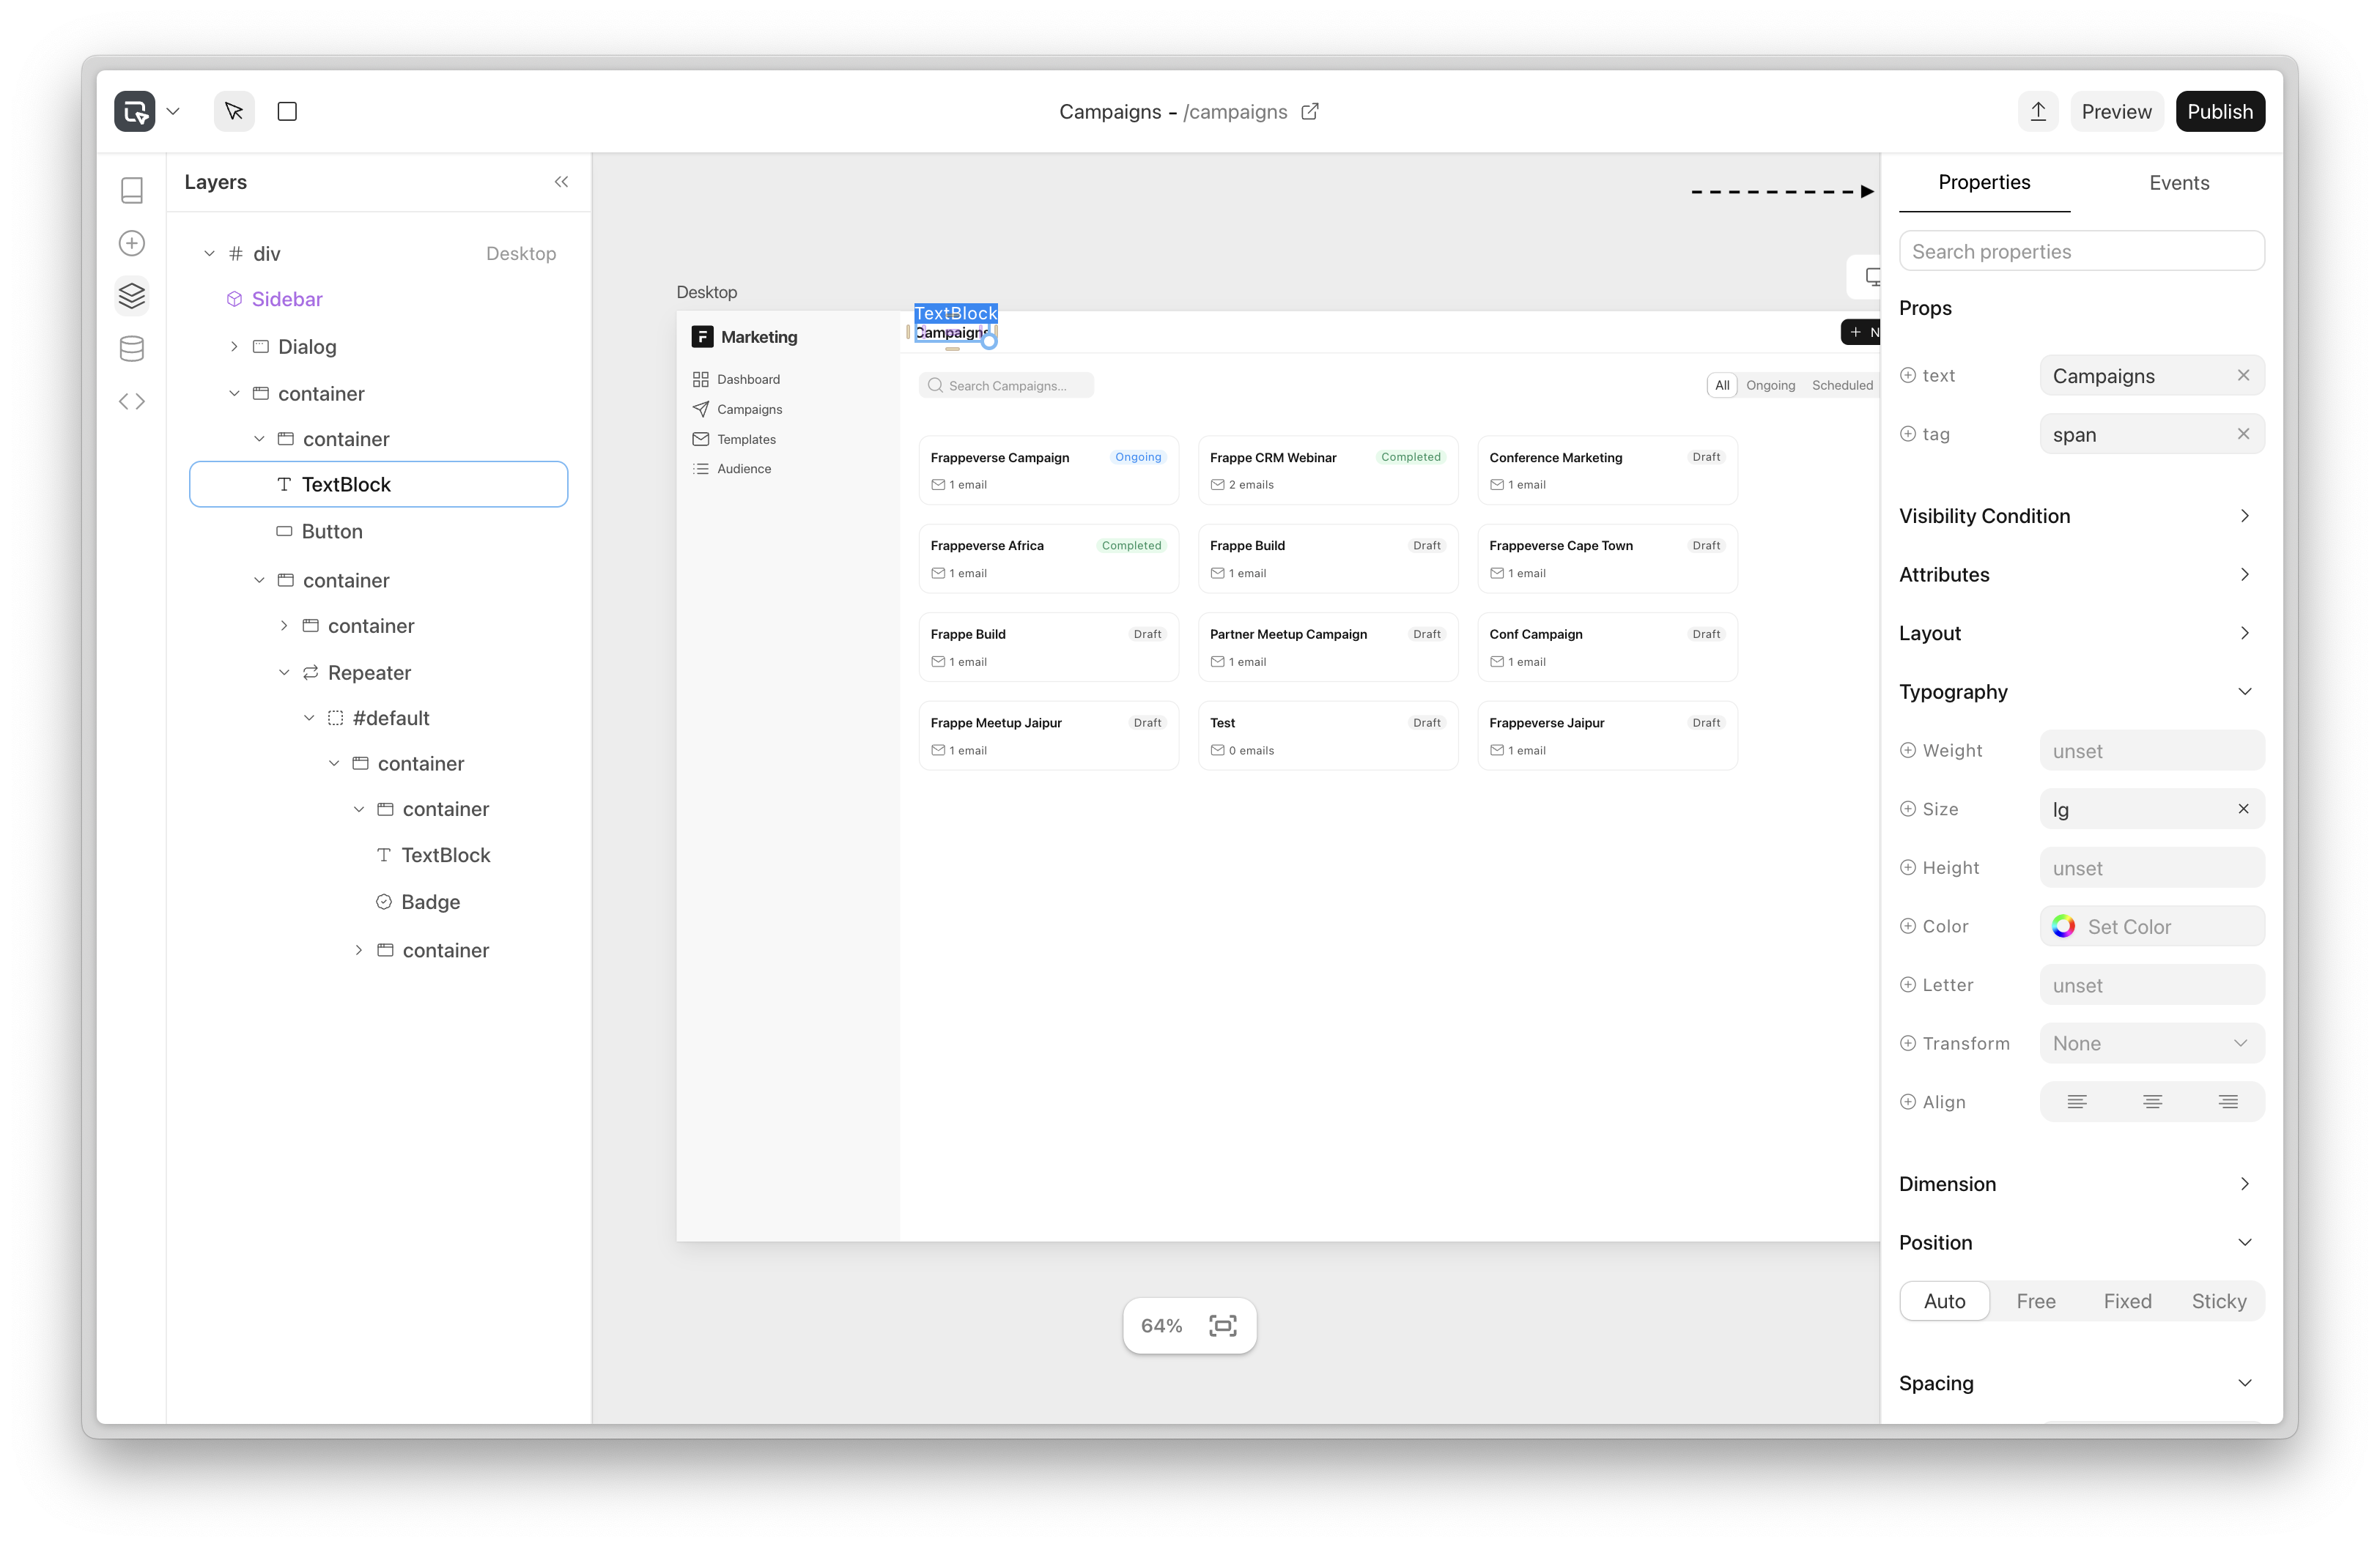Click the Publish button
The image size is (2380, 1547).
(x=2219, y=111)
